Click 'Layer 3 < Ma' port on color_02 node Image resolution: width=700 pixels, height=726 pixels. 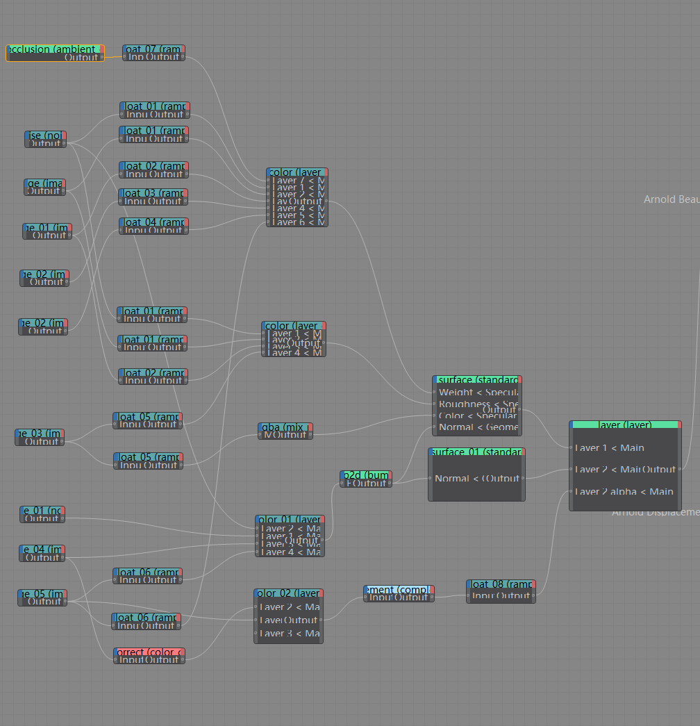coord(256,633)
